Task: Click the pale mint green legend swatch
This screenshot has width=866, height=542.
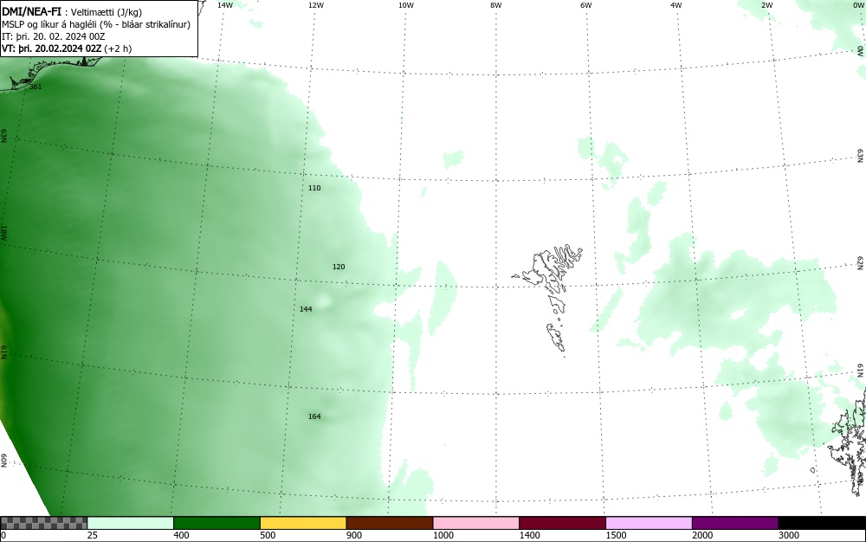Action: pos(131,523)
